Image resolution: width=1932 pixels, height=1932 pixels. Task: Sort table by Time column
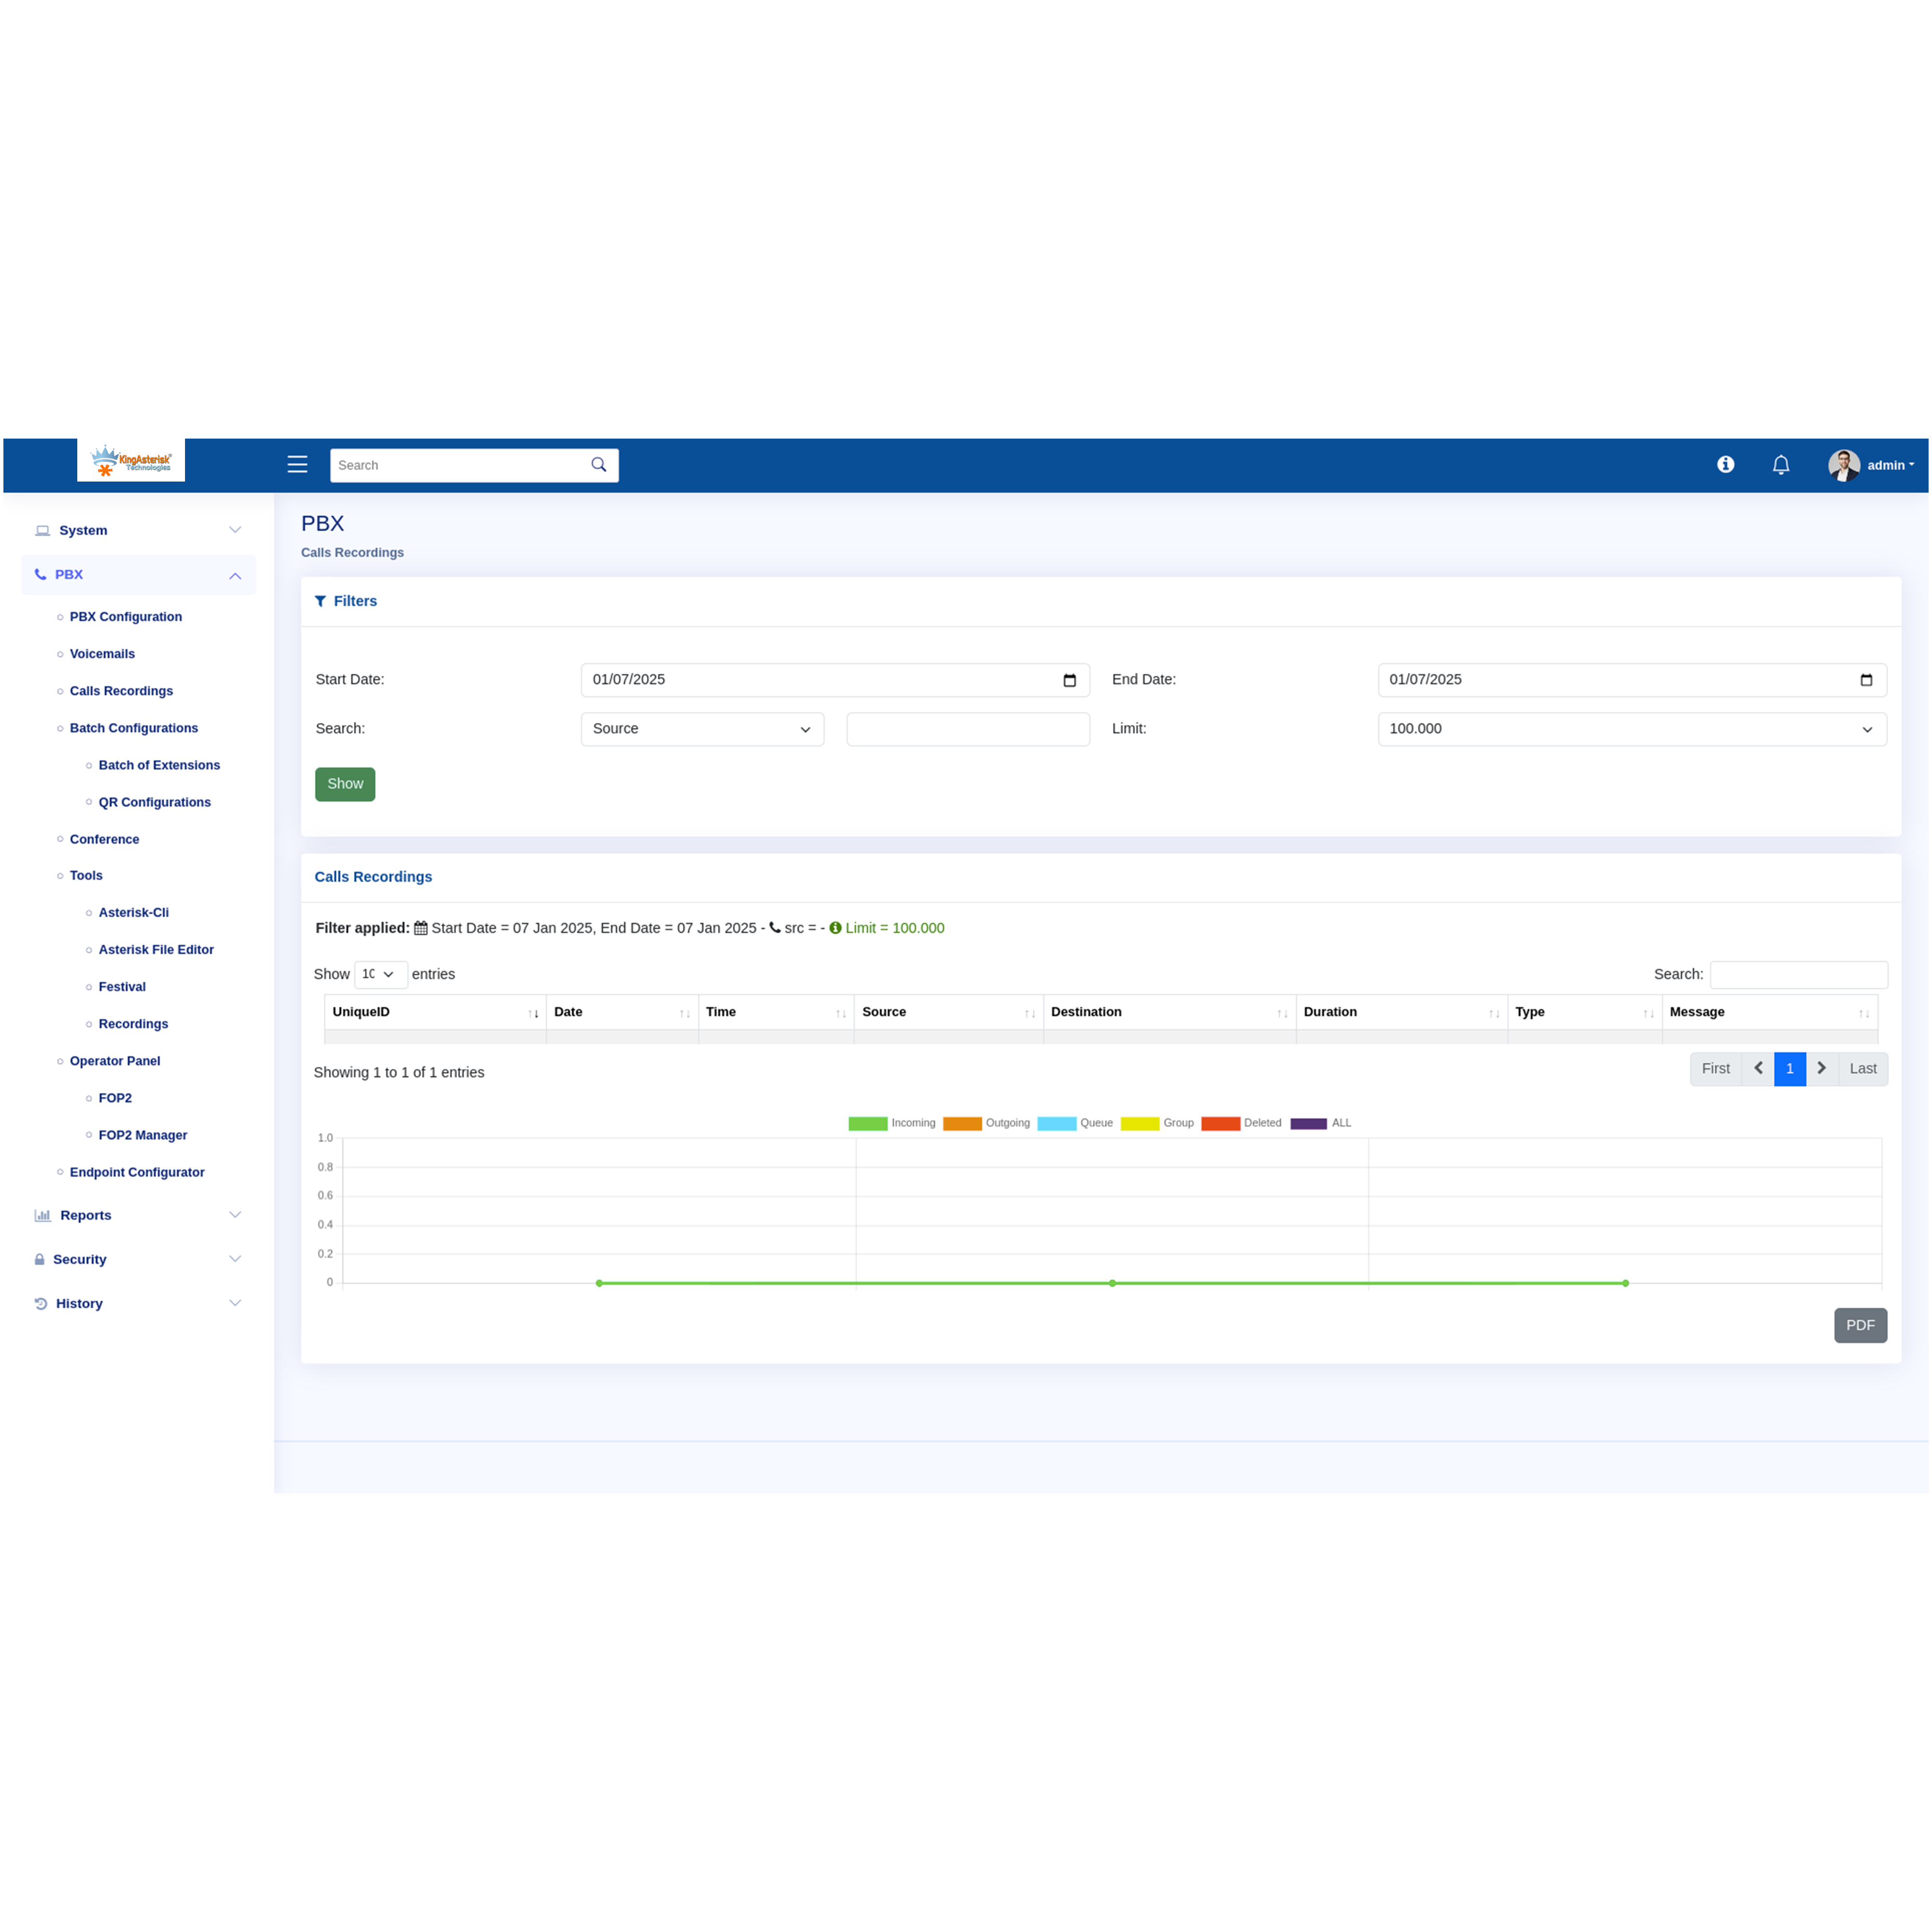[x=776, y=1012]
